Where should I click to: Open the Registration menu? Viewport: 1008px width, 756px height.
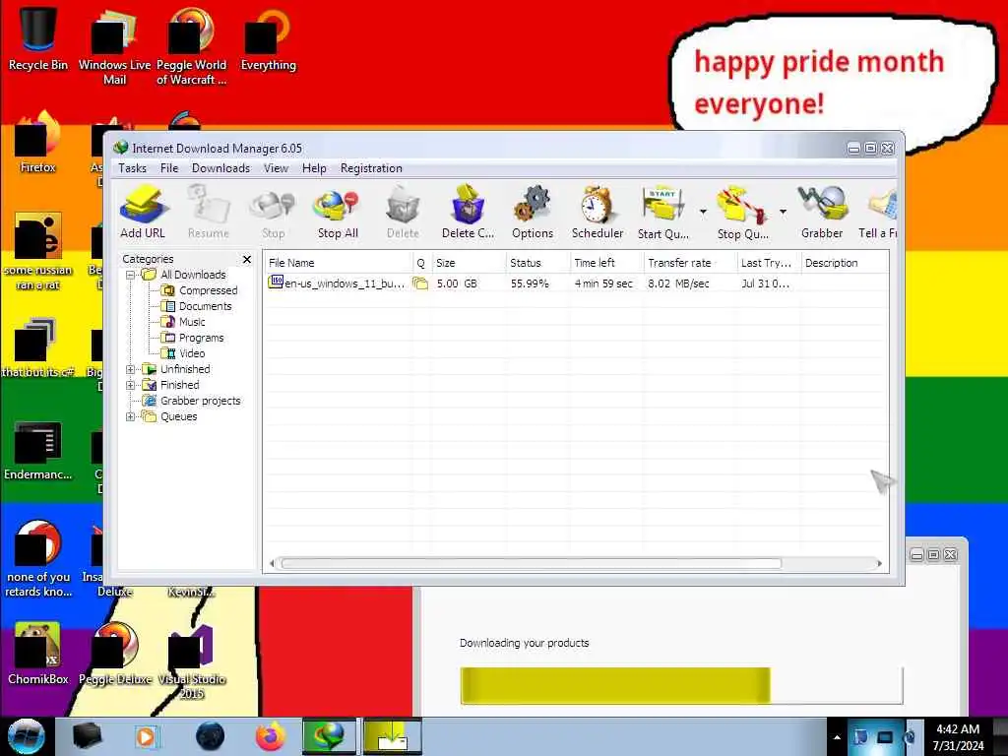click(x=371, y=168)
